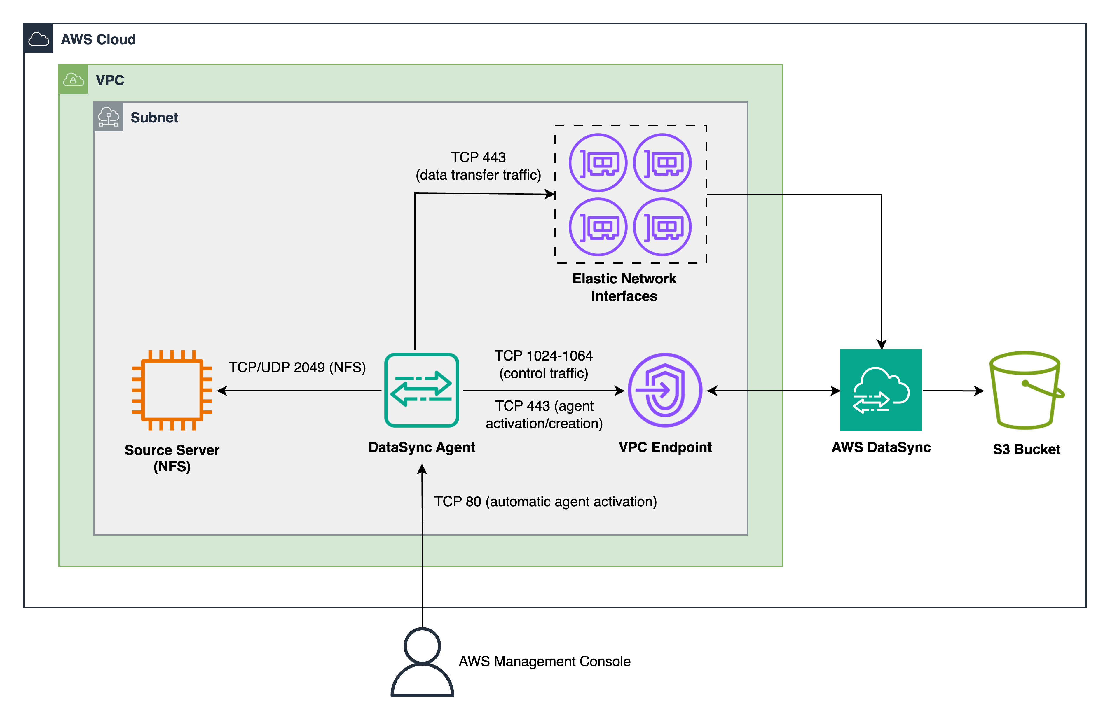Click the top-left Elastic Network Interface icon
Viewport: 1110px width, 721px height.
click(598, 163)
